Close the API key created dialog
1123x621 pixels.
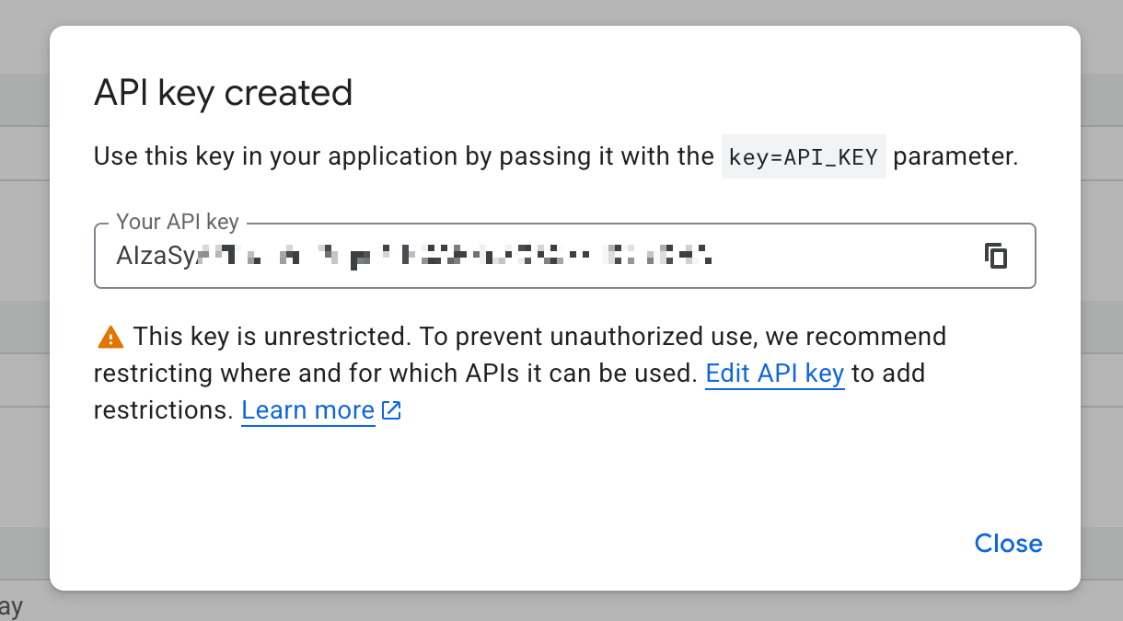1008,543
